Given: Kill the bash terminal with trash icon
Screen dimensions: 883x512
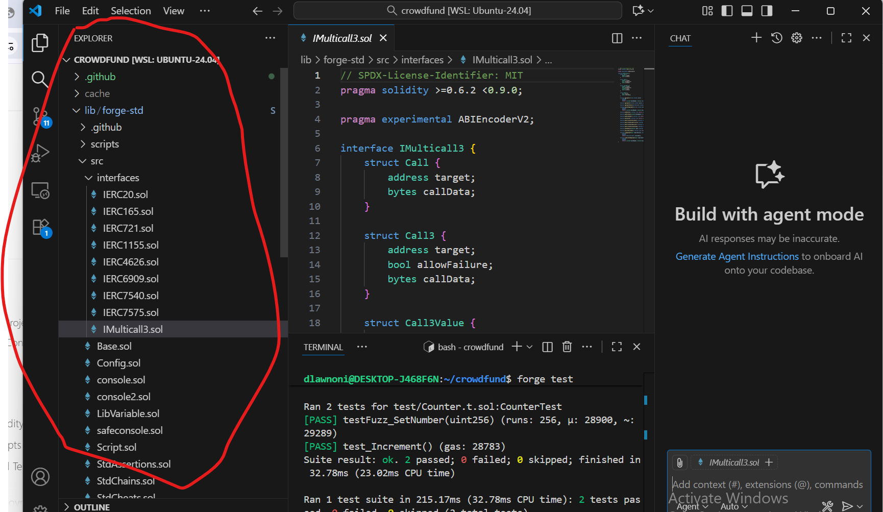Looking at the screenshot, I should pyautogui.click(x=567, y=347).
